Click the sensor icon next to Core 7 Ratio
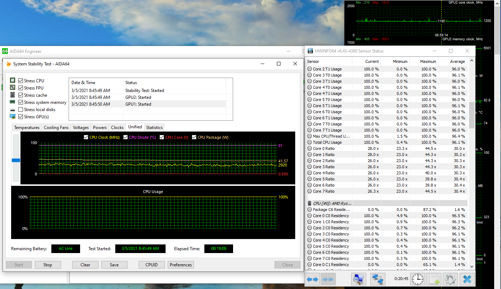Viewport: 501px width, 289px height. [x=310, y=191]
